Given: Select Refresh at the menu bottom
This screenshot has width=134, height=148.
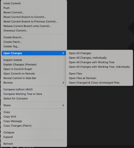Looking at the screenshot, I should point(8,144).
